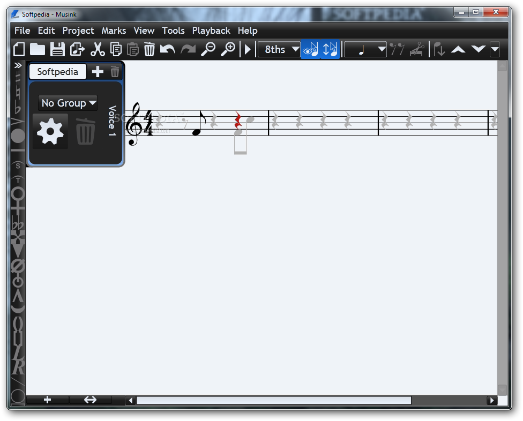Zoom in with the plus magnifier

228,49
